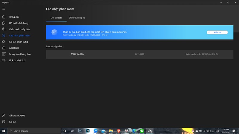Image resolution: width=239 pixels, height=134 pixels.
Task: Toggle the hamburger navigation menu
Action: (x=4, y=9)
